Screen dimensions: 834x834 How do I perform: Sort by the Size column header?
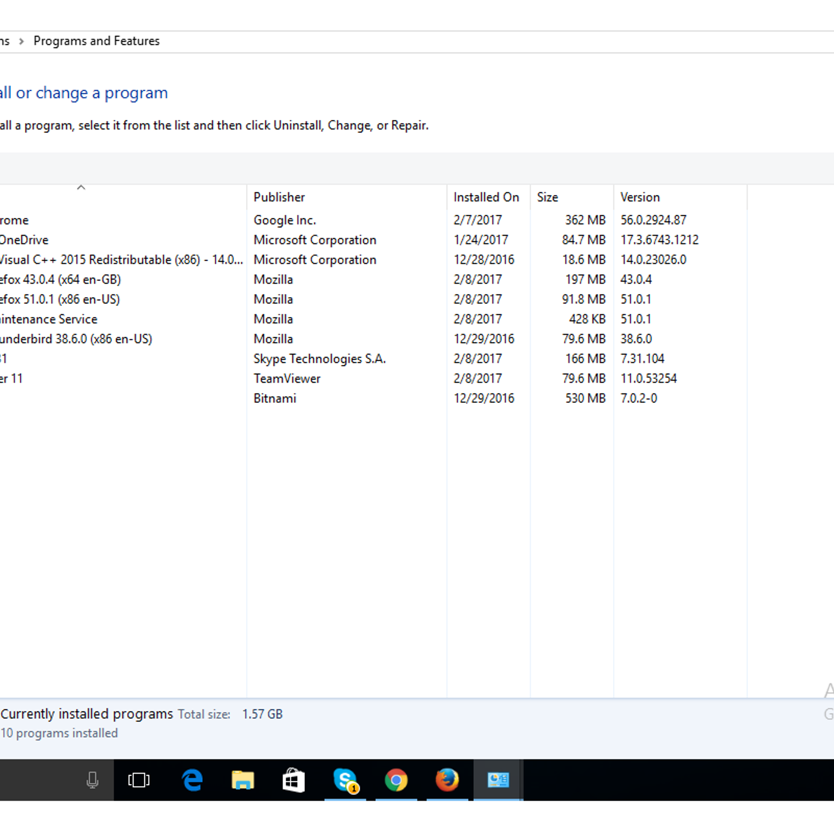(547, 197)
